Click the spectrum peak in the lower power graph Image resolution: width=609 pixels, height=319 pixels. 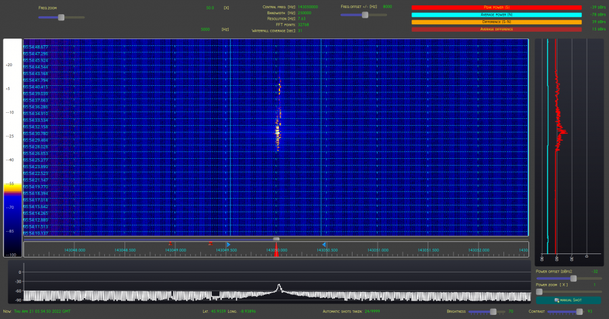[279, 287]
